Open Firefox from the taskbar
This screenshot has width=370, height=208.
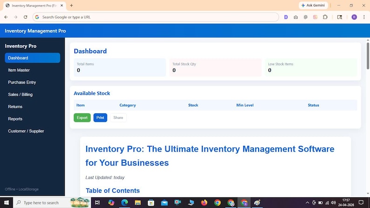[x=204, y=202]
